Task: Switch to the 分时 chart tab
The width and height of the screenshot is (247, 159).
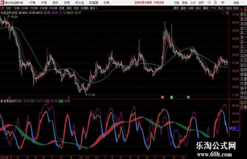Action: tap(8, 8)
